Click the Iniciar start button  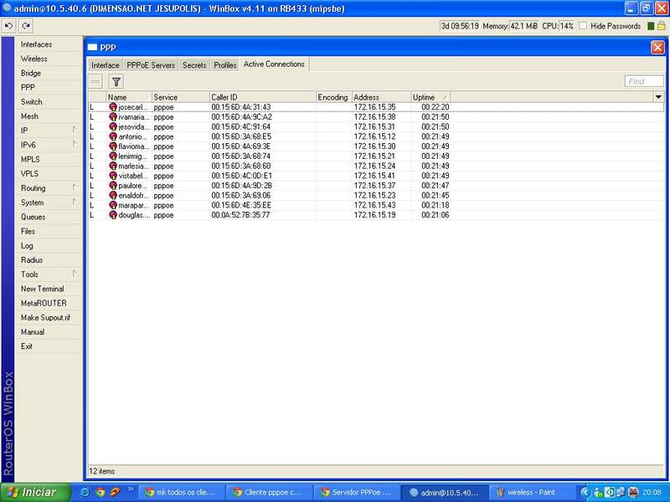[x=36, y=492]
